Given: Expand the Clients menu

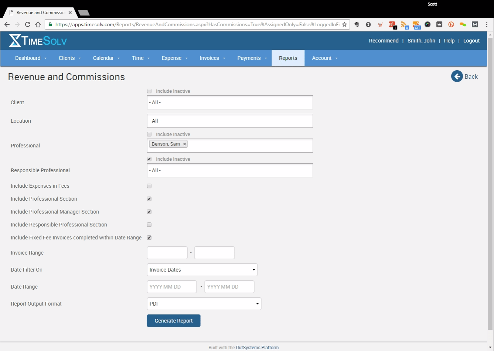Looking at the screenshot, I should point(69,58).
